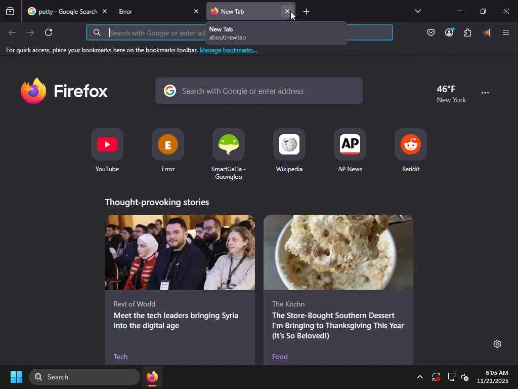Close the Error tab
The width and height of the screenshot is (518, 389).
[196, 12]
